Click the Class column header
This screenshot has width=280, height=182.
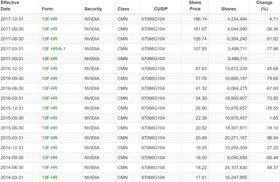(123, 9)
